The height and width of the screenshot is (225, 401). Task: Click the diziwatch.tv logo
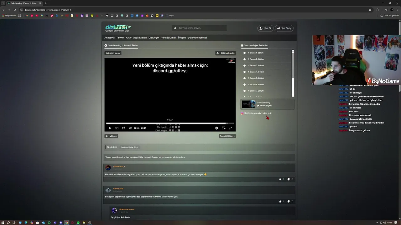[x=118, y=28]
